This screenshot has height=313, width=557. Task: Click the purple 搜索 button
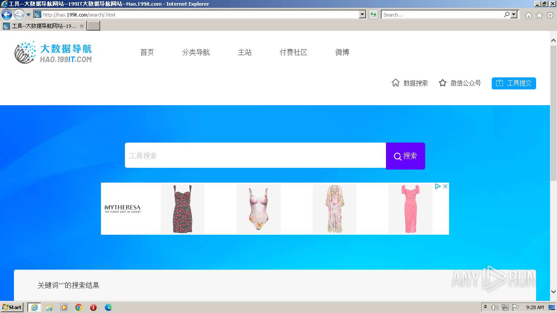click(x=406, y=156)
